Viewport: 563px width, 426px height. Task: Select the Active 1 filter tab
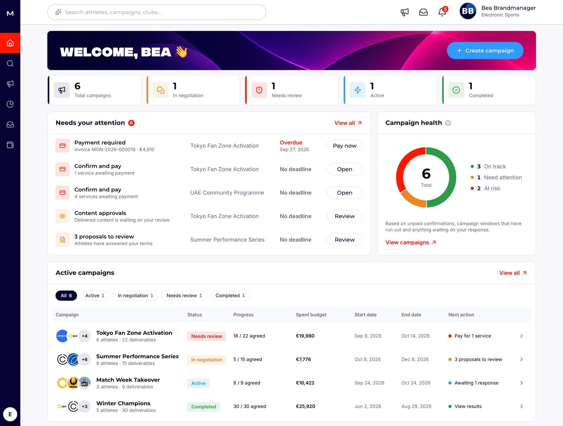pyautogui.click(x=95, y=296)
